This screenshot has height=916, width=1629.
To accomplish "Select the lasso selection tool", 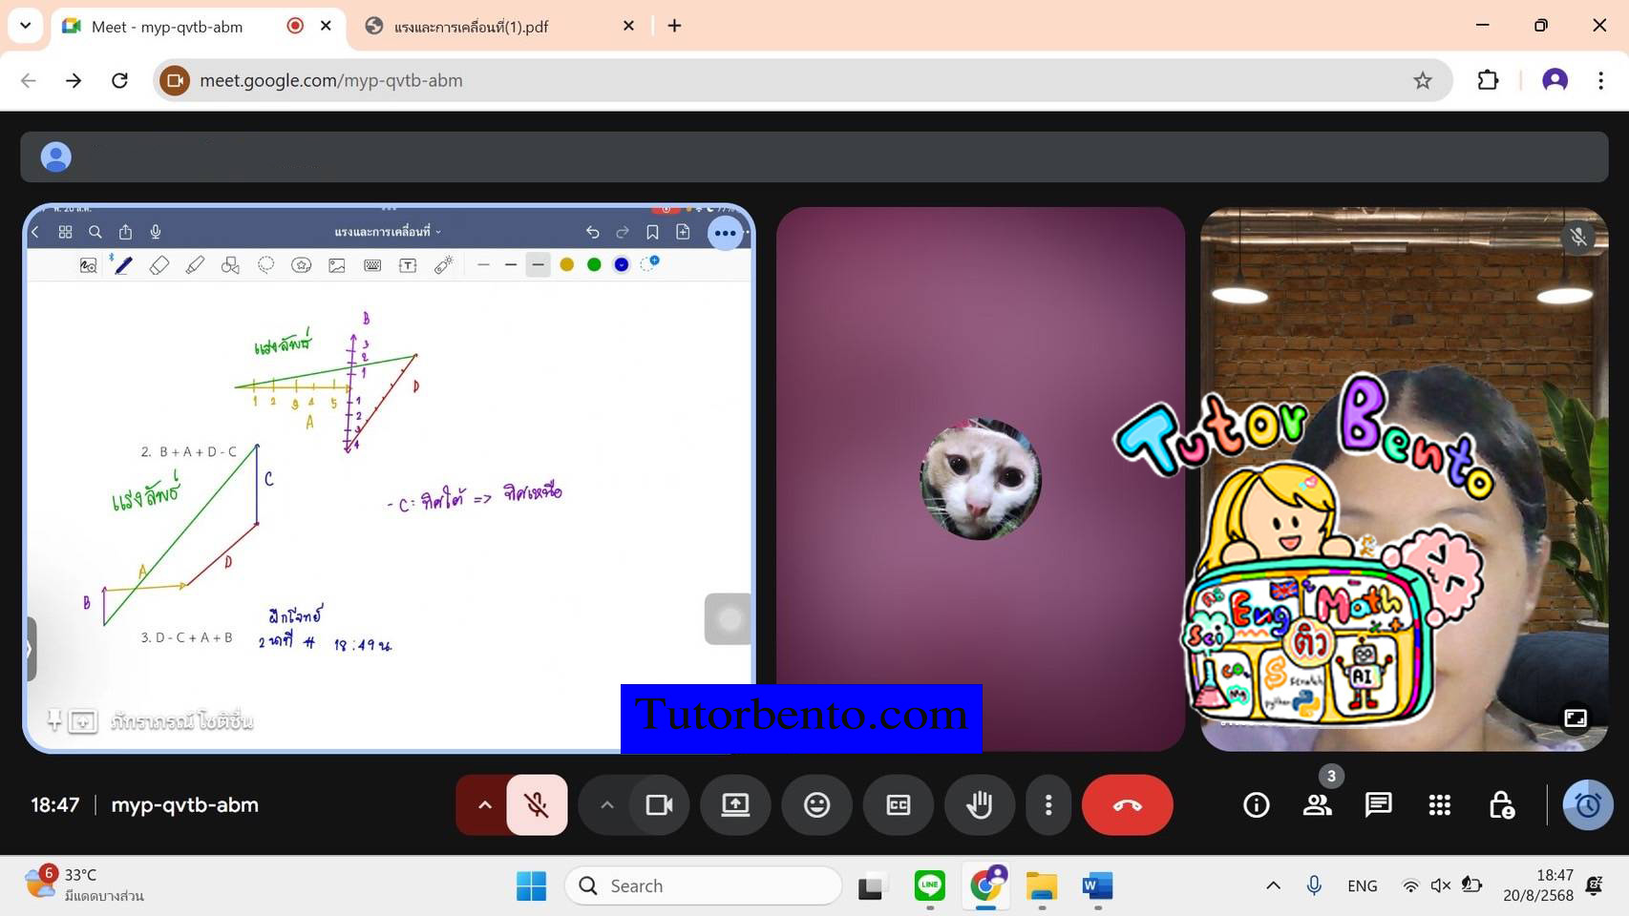I will pyautogui.click(x=265, y=265).
